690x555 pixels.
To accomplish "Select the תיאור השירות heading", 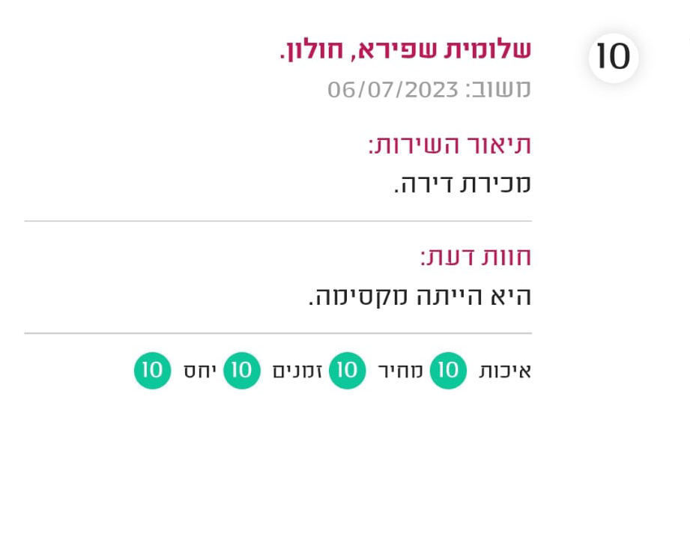I will [x=450, y=145].
